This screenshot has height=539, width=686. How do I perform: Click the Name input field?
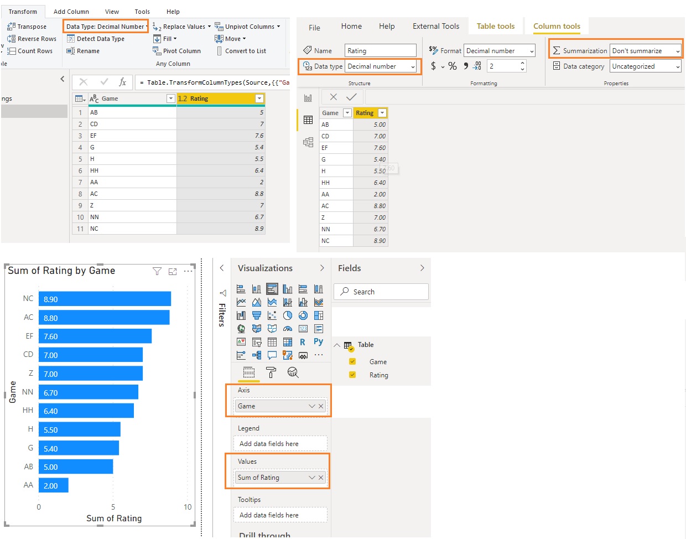click(381, 50)
